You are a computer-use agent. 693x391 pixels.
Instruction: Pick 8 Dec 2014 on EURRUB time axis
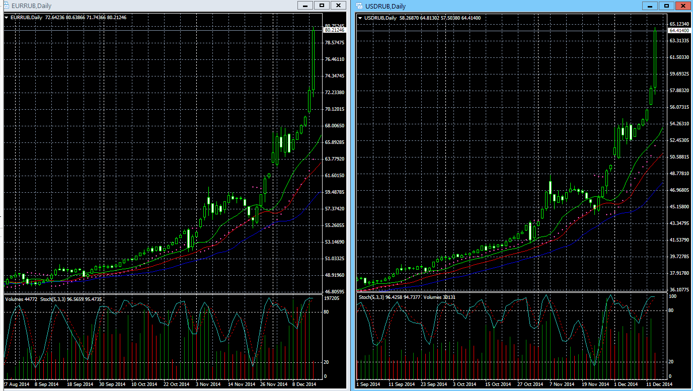tap(304, 384)
